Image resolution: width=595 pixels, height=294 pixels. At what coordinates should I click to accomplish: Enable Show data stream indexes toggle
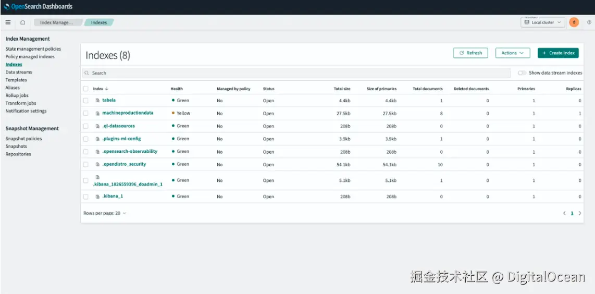point(522,73)
